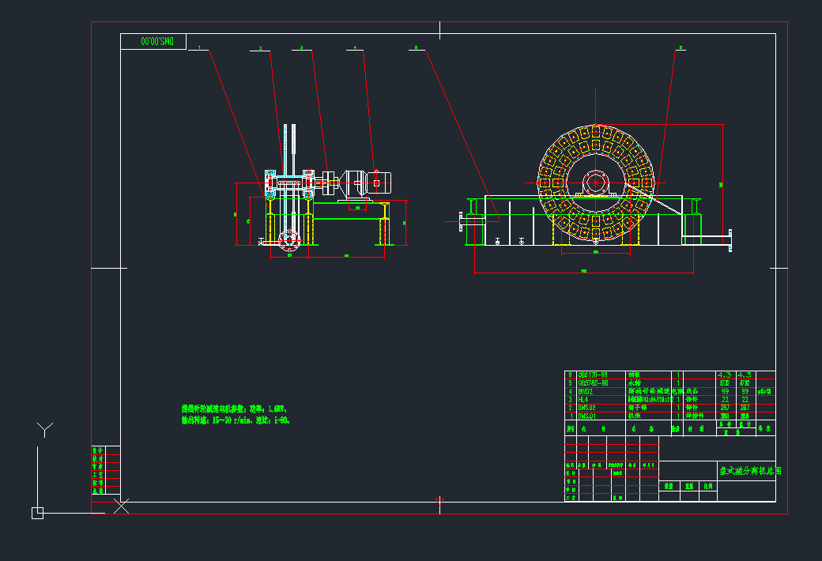Select the DWS.02 code in parts list
The height and width of the screenshot is (561, 822).
tap(586, 408)
